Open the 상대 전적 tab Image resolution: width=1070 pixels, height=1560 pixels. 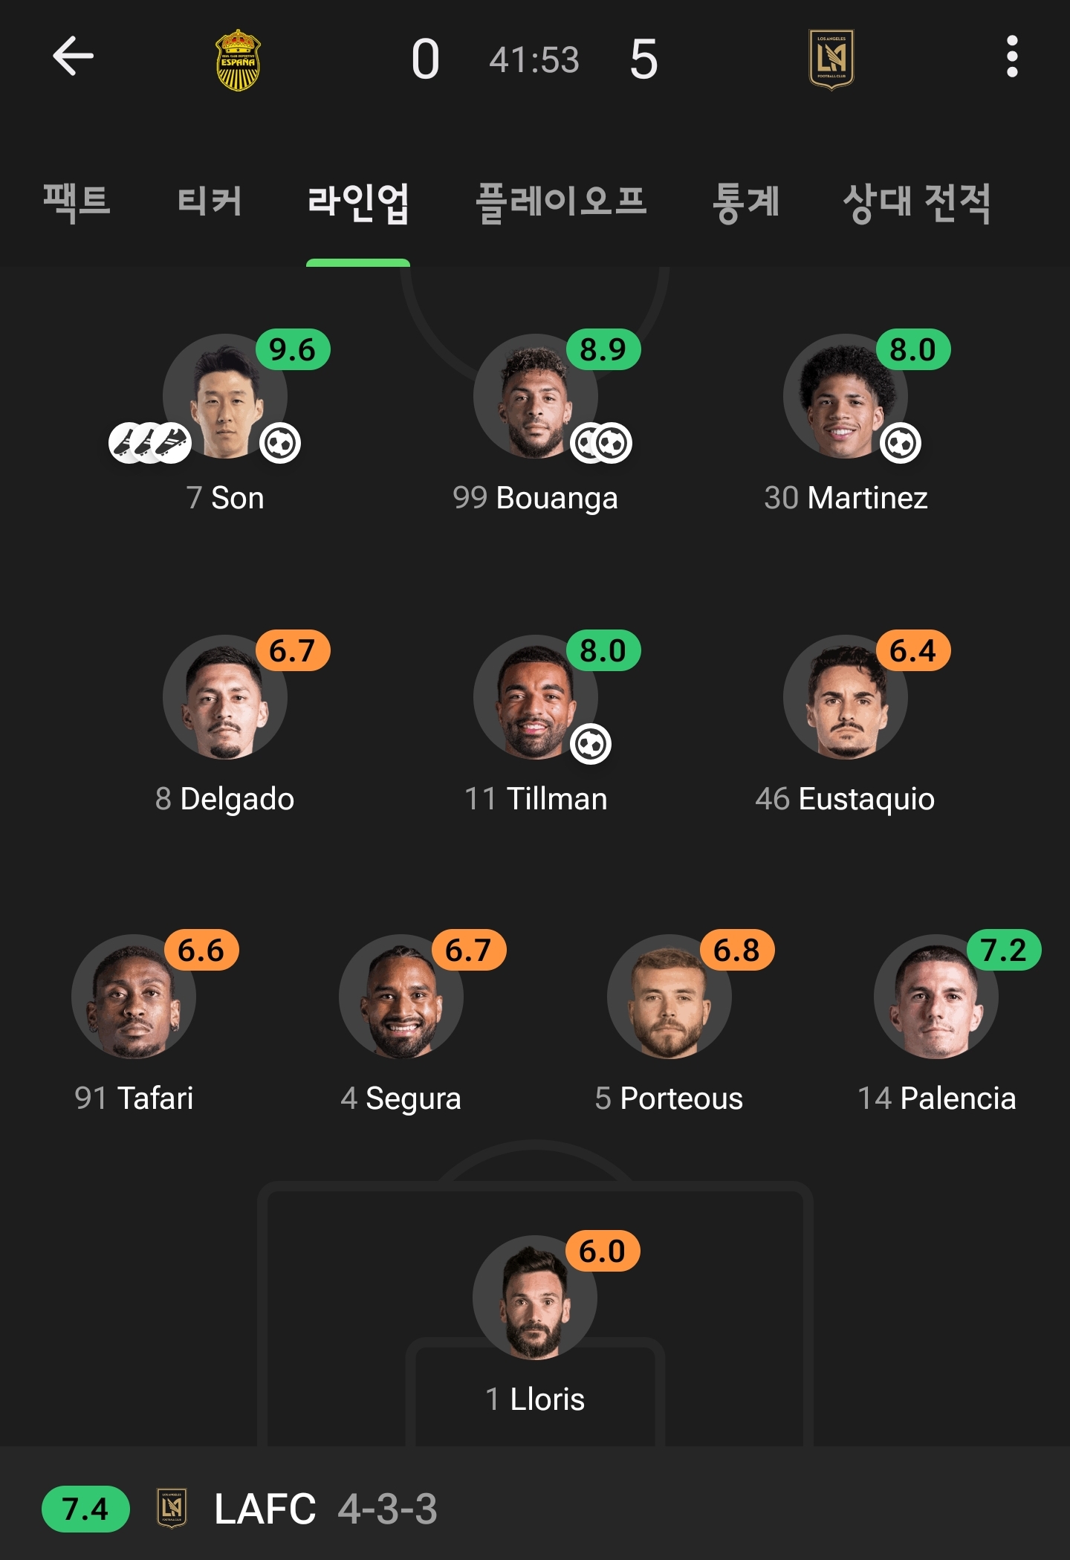[917, 202]
